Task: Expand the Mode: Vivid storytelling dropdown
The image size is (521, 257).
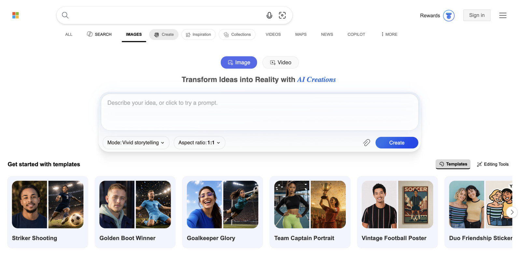Action: coord(136,143)
